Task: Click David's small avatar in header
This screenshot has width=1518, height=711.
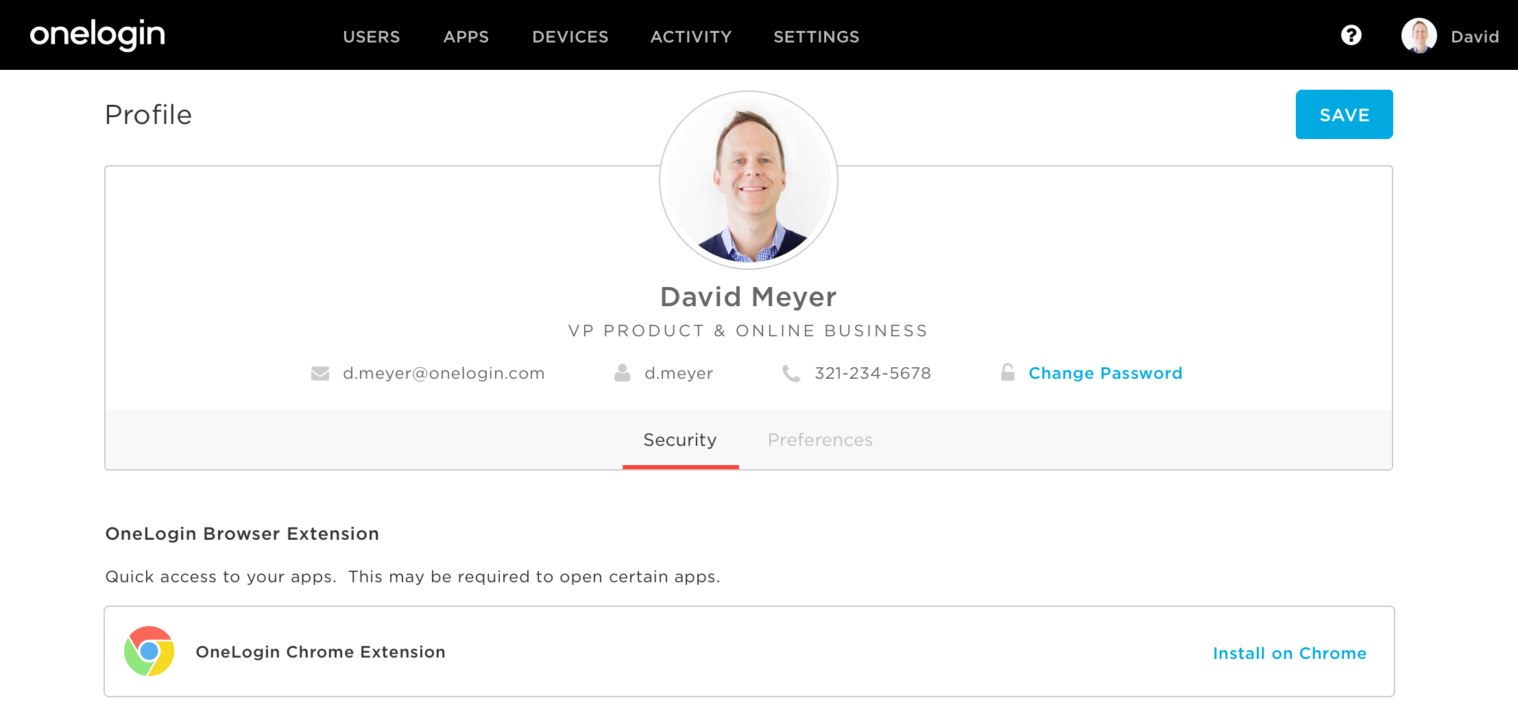Action: 1419,36
